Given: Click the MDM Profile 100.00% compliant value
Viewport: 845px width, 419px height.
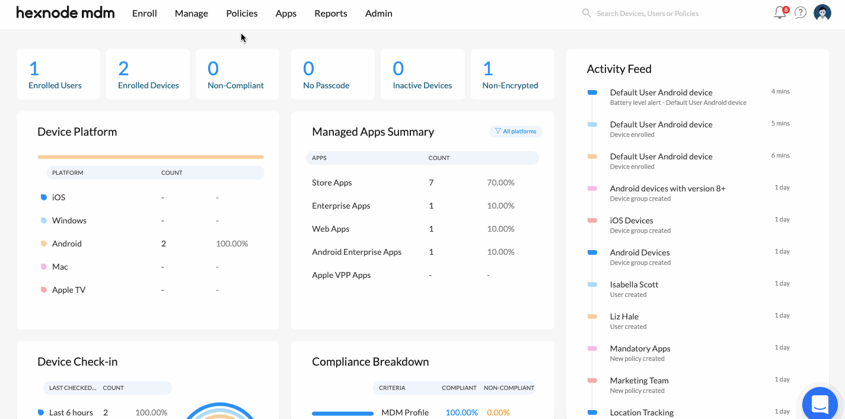Looking at the screenshot, I should pos(461,412).
